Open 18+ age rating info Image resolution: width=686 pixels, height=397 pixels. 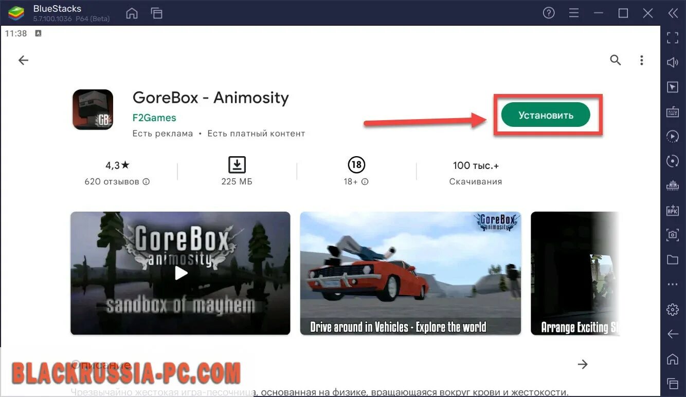(356, 172)
